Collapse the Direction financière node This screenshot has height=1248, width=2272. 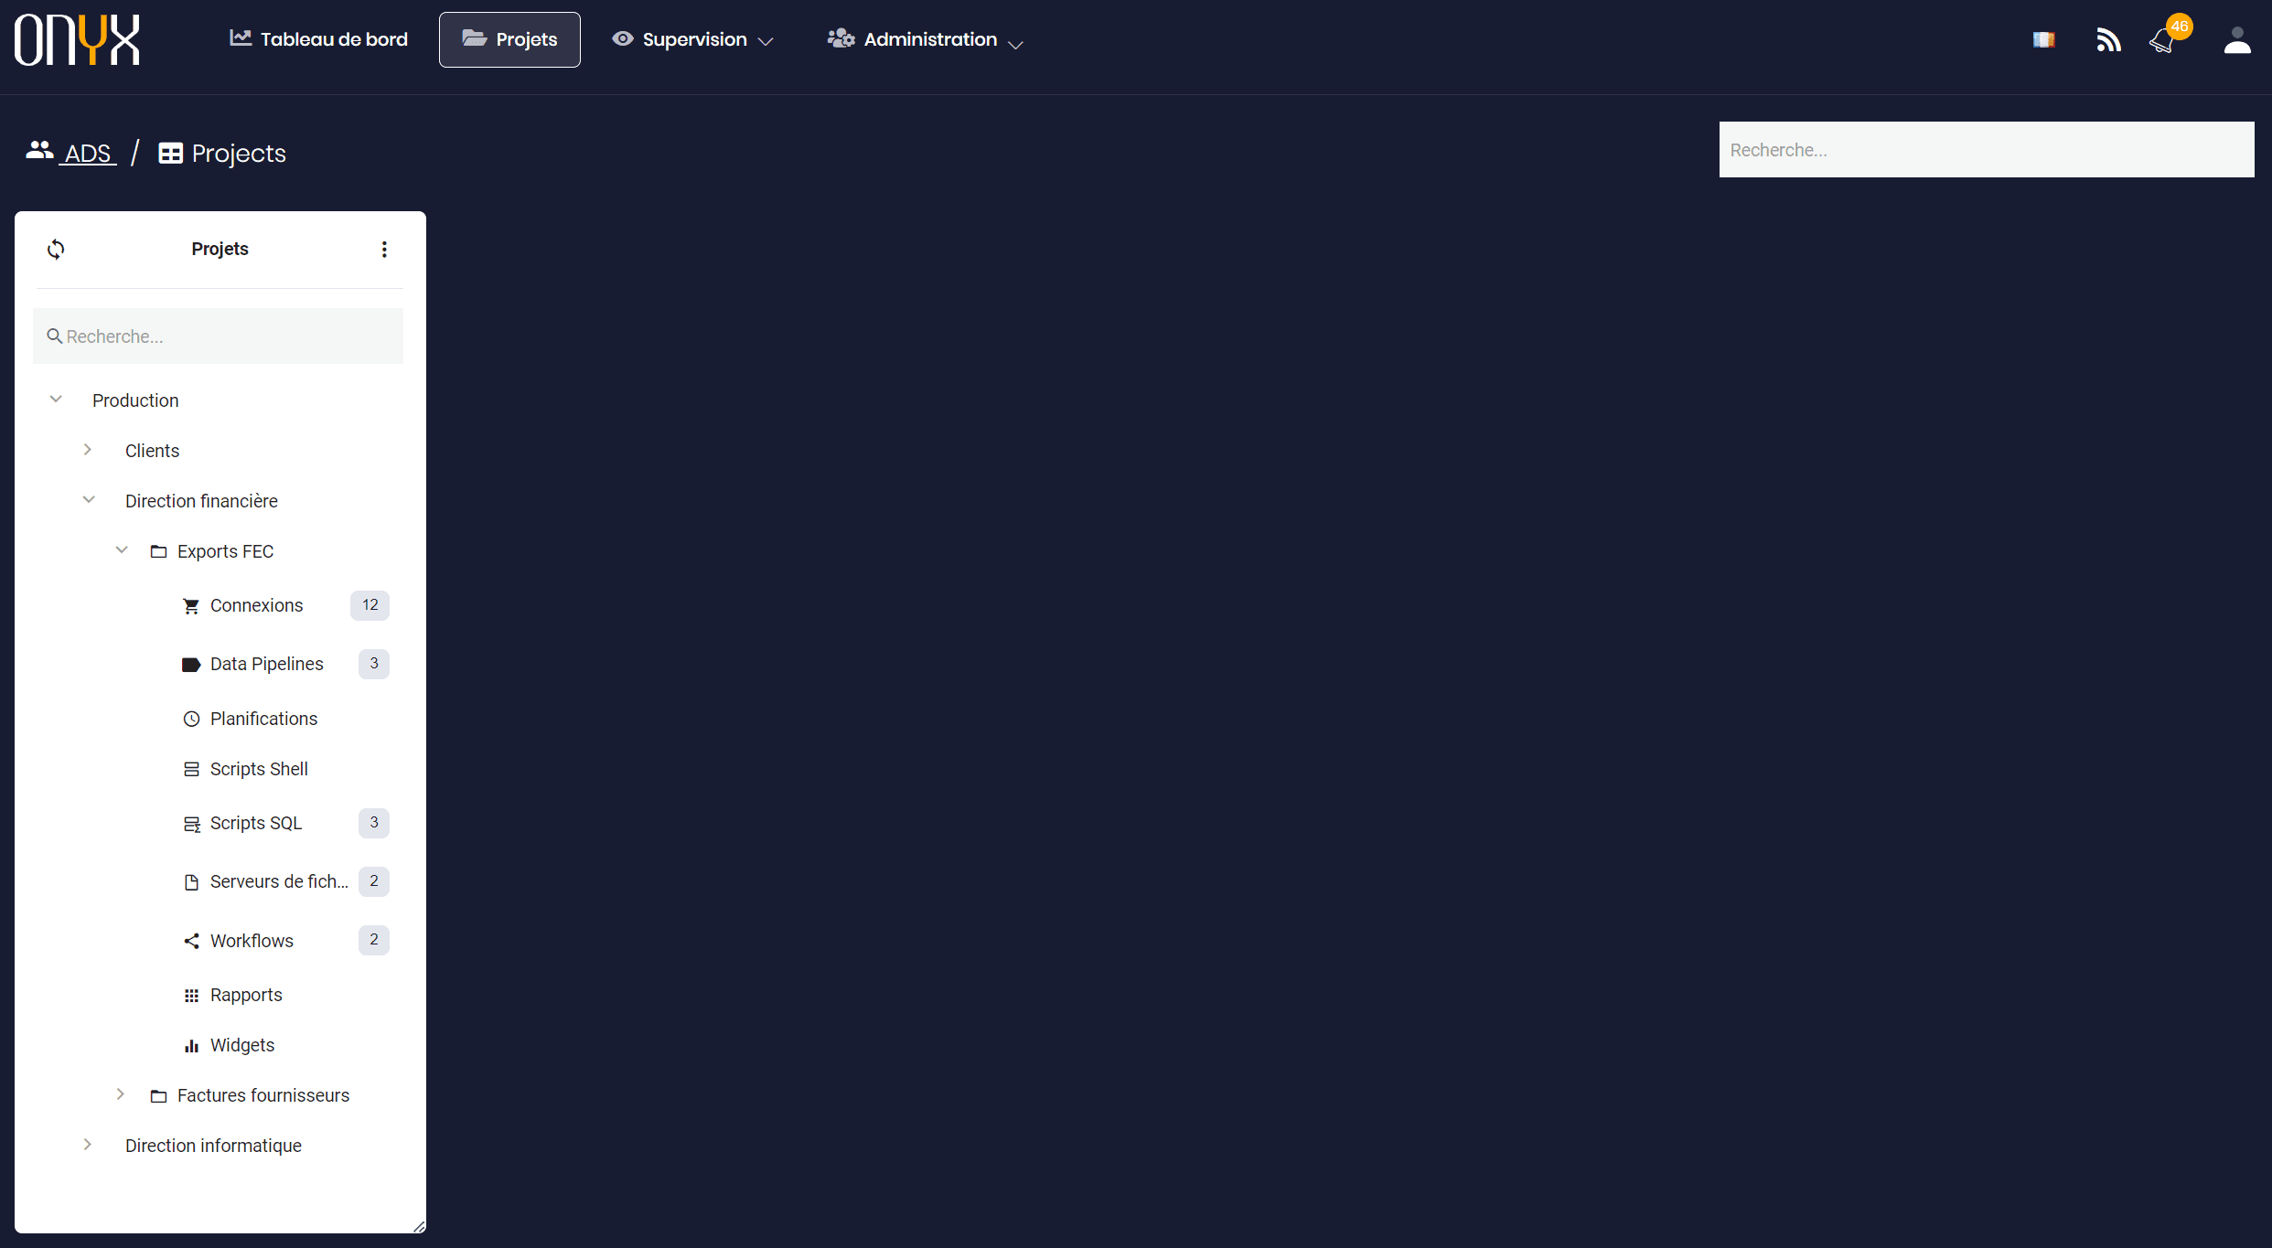point(89,500)
